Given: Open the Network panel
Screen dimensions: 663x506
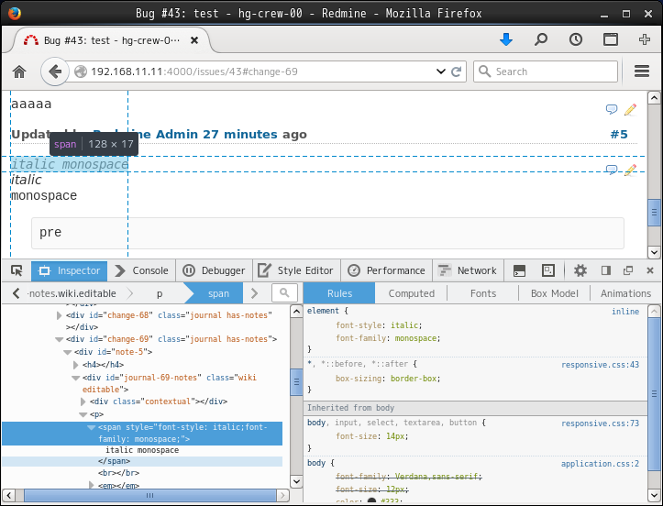Looking at the screenshot, I should (468, 270).
